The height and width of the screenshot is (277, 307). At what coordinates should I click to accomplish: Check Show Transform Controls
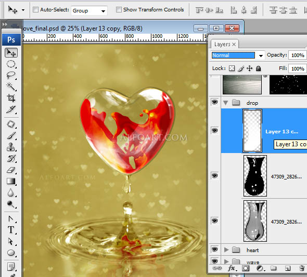pos(119,9)
